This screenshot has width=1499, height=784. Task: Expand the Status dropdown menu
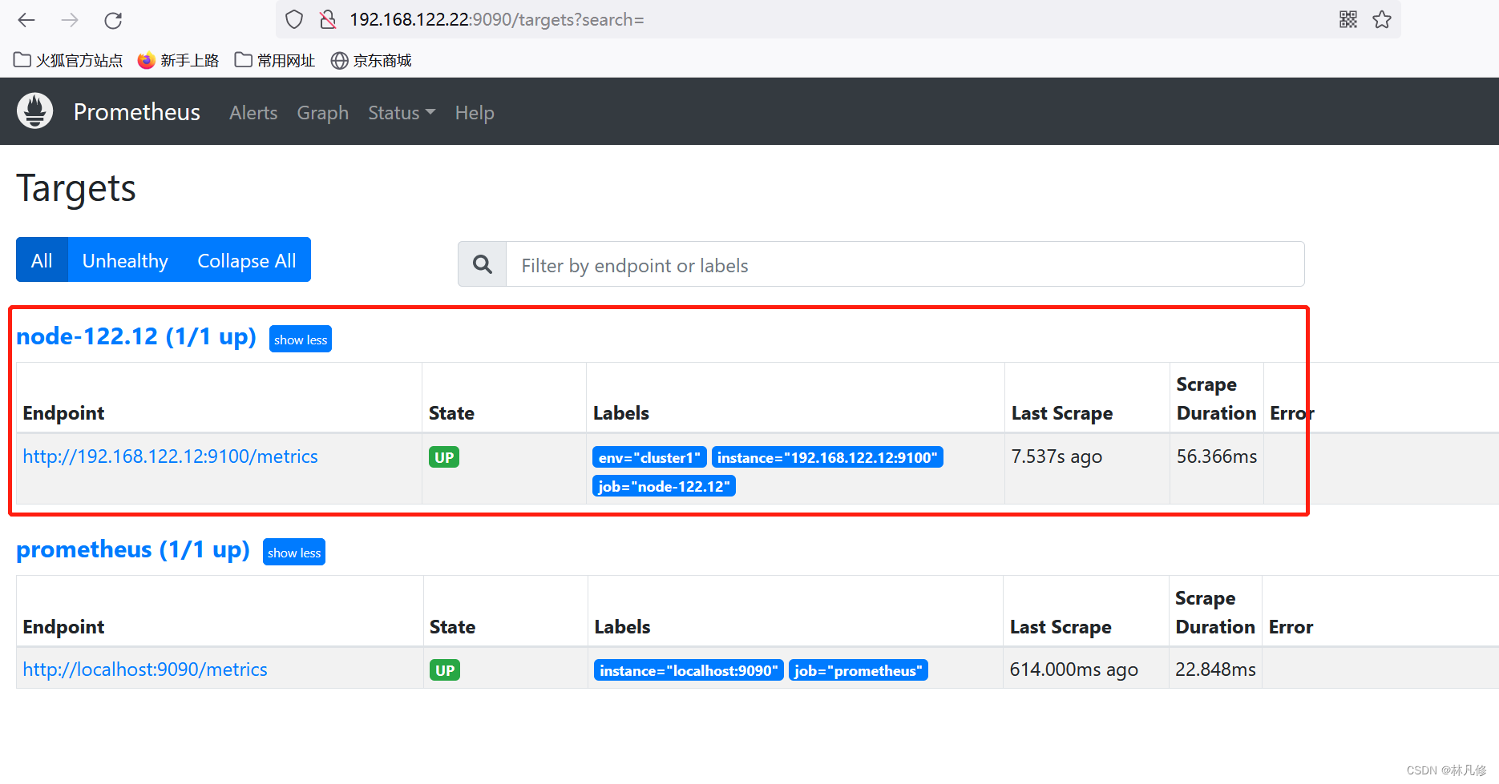[x=402, y=113]
